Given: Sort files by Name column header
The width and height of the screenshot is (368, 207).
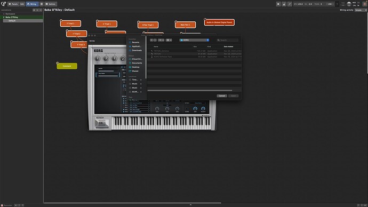Looking at the screenshot, I should pyautogui.click(x=156, y=46).
